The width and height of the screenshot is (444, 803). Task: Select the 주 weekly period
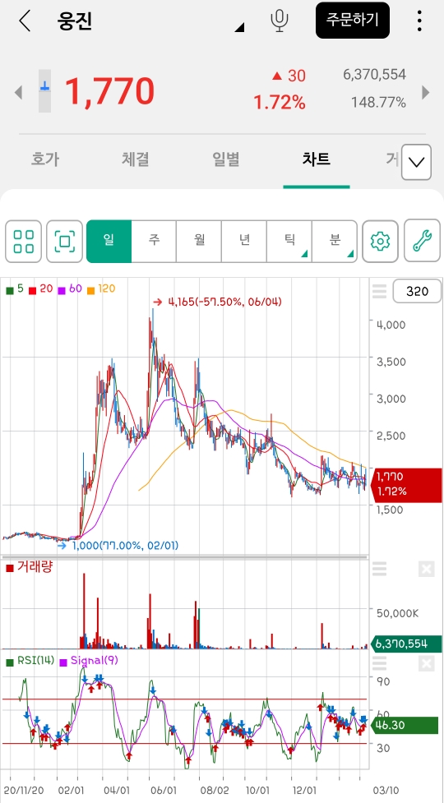pyautogui.click(x=154, y=241)
